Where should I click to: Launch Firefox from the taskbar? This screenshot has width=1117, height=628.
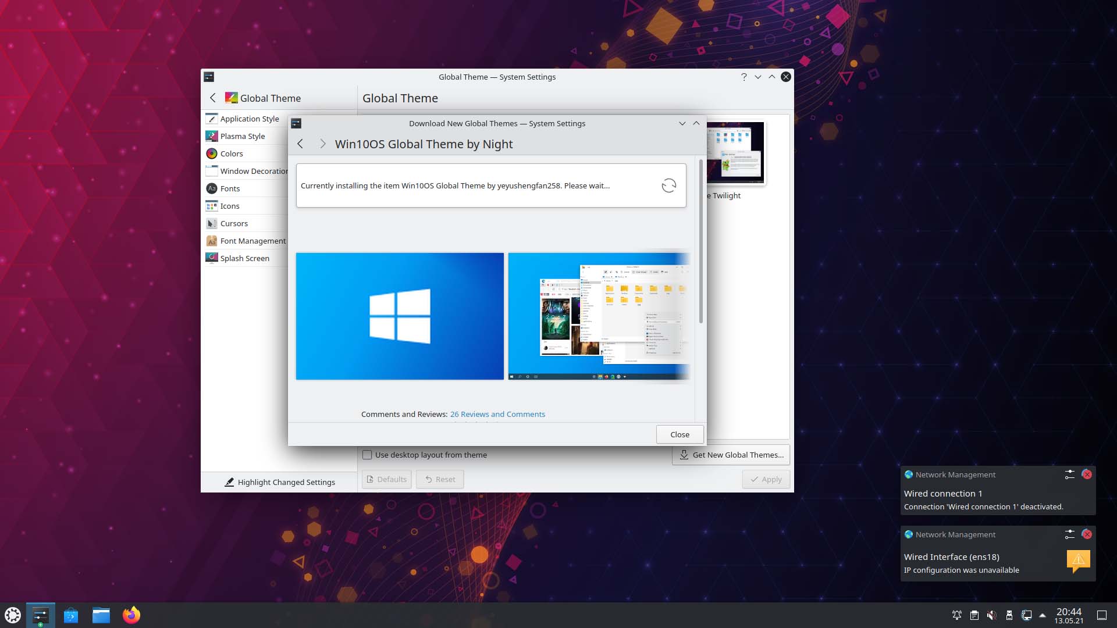[131, 615]
